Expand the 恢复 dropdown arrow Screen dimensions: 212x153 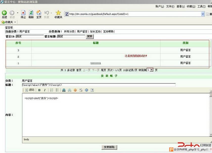[51, 13]
